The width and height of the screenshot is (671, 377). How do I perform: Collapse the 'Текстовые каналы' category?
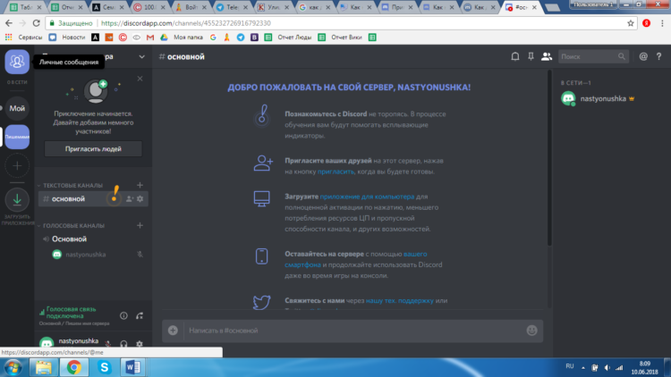pos(72,186)
